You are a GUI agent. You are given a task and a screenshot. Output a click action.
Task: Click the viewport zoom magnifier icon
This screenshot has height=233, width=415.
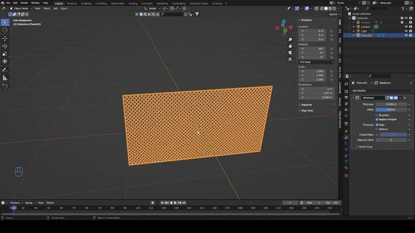pos(290,39)
